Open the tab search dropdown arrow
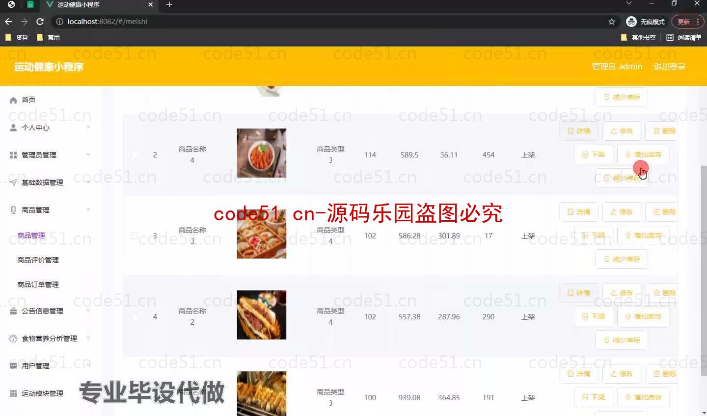The width and height of the screenshot is (707, 416). point(629,3)
